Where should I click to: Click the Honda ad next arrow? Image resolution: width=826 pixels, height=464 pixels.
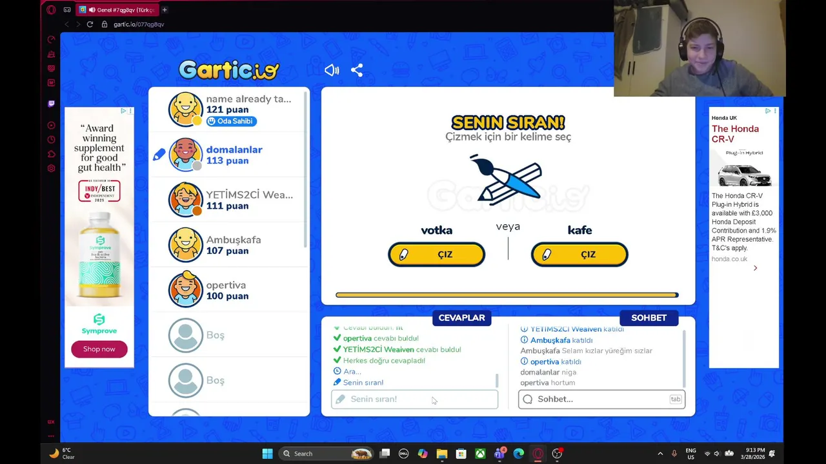point(755,268)
